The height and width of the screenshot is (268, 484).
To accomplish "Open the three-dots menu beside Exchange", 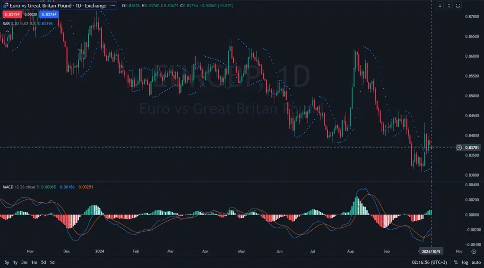I will point(112,6).
